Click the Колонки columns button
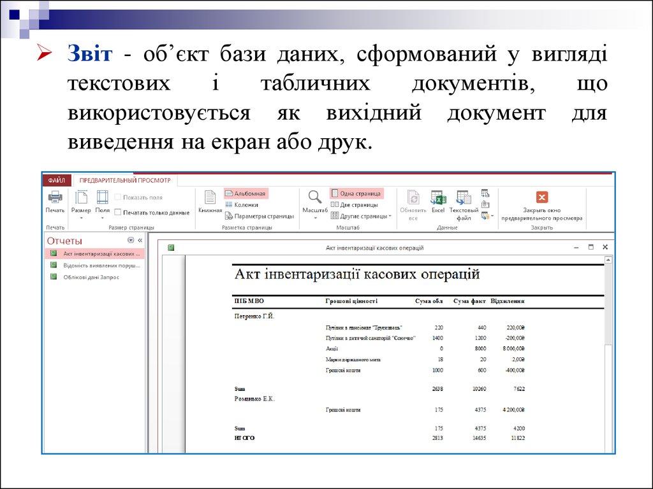This screenshot has height=489, width=653. click(241, 204)
